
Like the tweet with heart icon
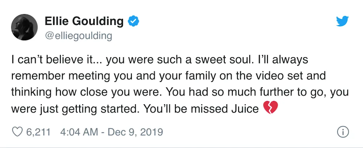(x=17, y=132)
